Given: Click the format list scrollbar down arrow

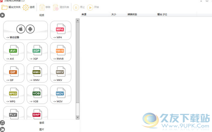Looking at the screenshot, I should tap(77, 118).
